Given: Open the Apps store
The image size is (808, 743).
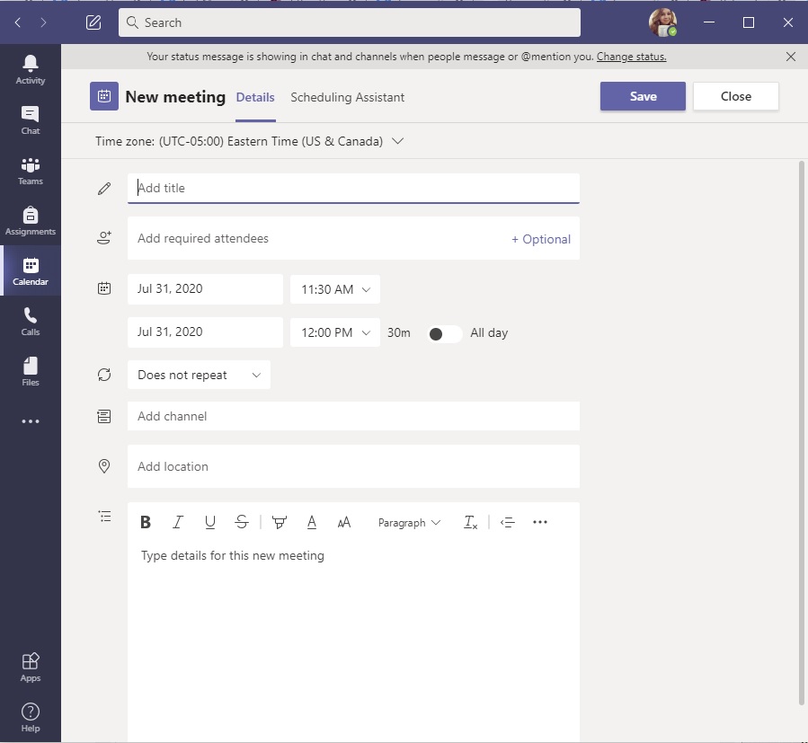Looking at the screenshot, I should (x=31, y=668).
